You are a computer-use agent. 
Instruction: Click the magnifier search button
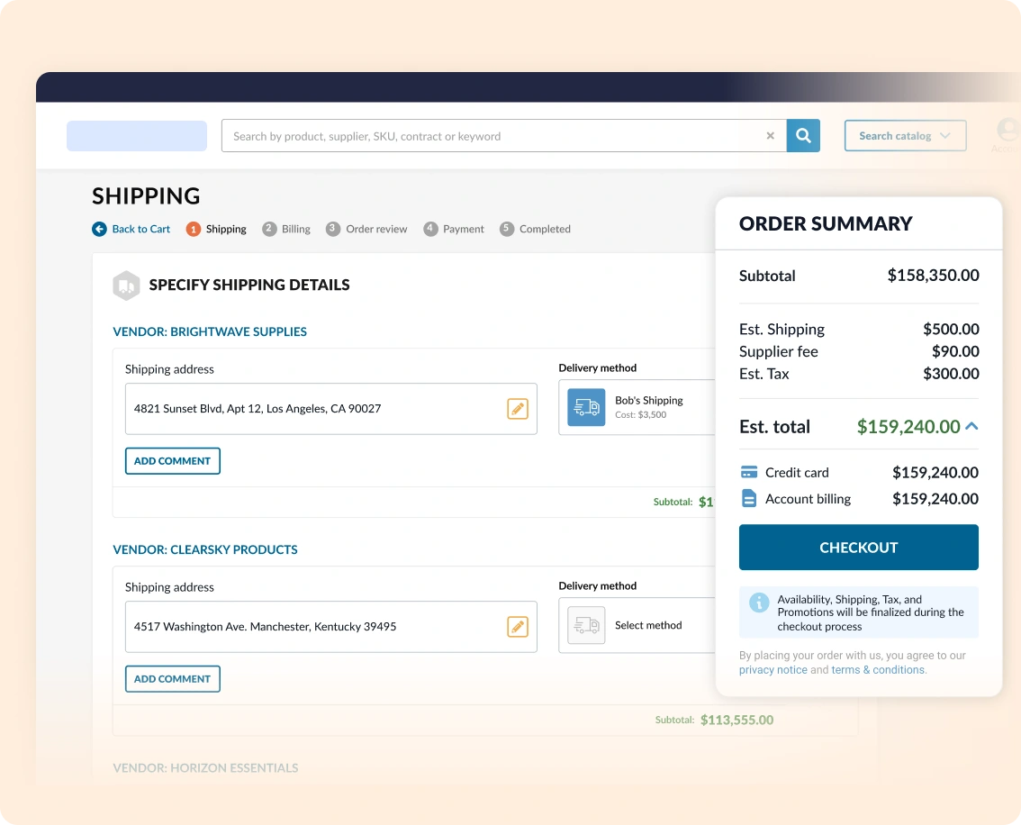(803, 135)
